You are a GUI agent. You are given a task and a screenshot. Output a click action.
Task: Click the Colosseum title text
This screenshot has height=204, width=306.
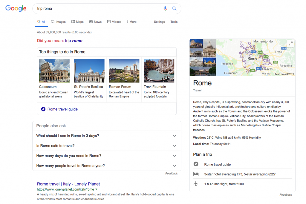coord(48,87)
